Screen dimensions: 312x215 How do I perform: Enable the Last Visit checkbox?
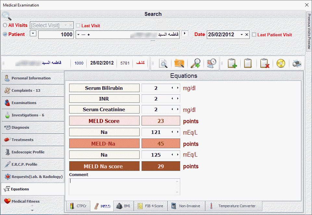coord(78,26)
